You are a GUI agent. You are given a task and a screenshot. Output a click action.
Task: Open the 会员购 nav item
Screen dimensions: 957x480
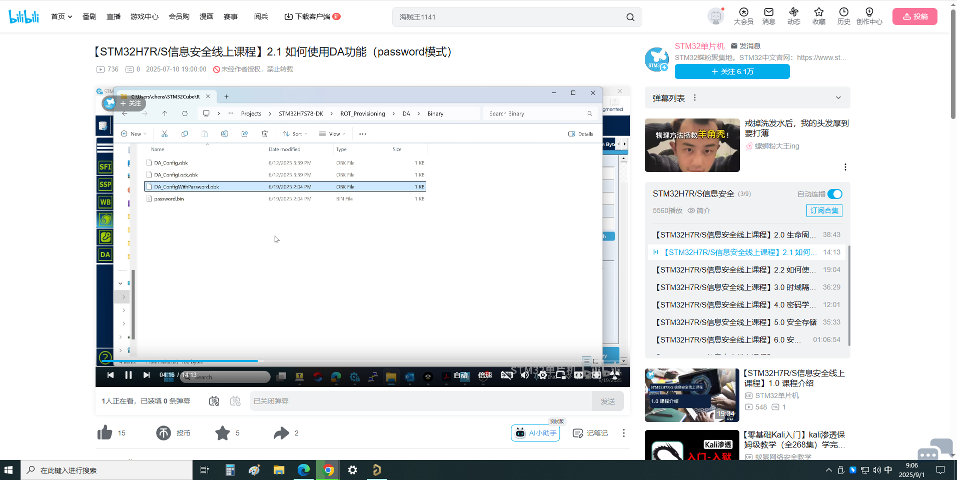179,16
